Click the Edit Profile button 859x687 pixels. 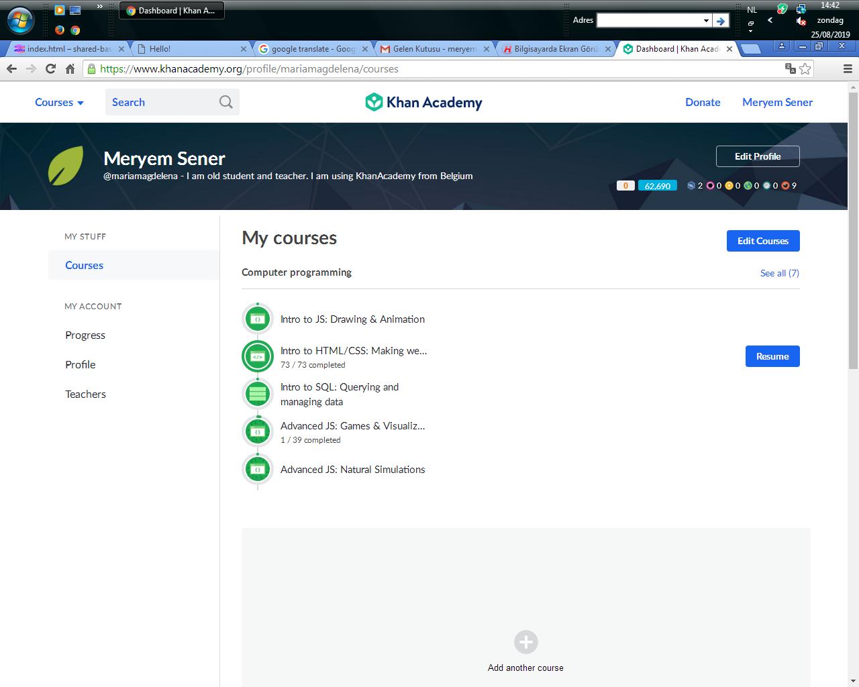758,156
